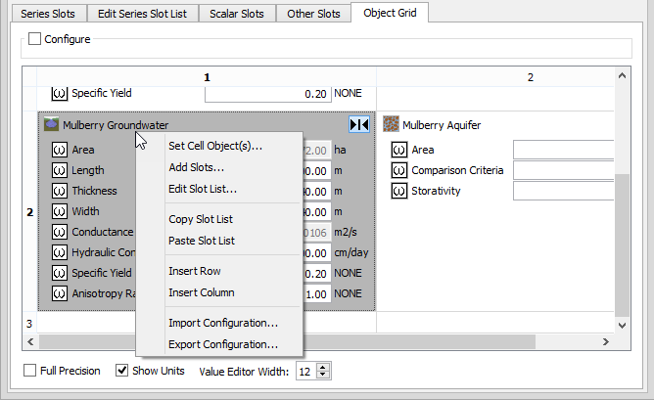Click slot icon beside Comparison Criteria

click(x=398, y=170)
